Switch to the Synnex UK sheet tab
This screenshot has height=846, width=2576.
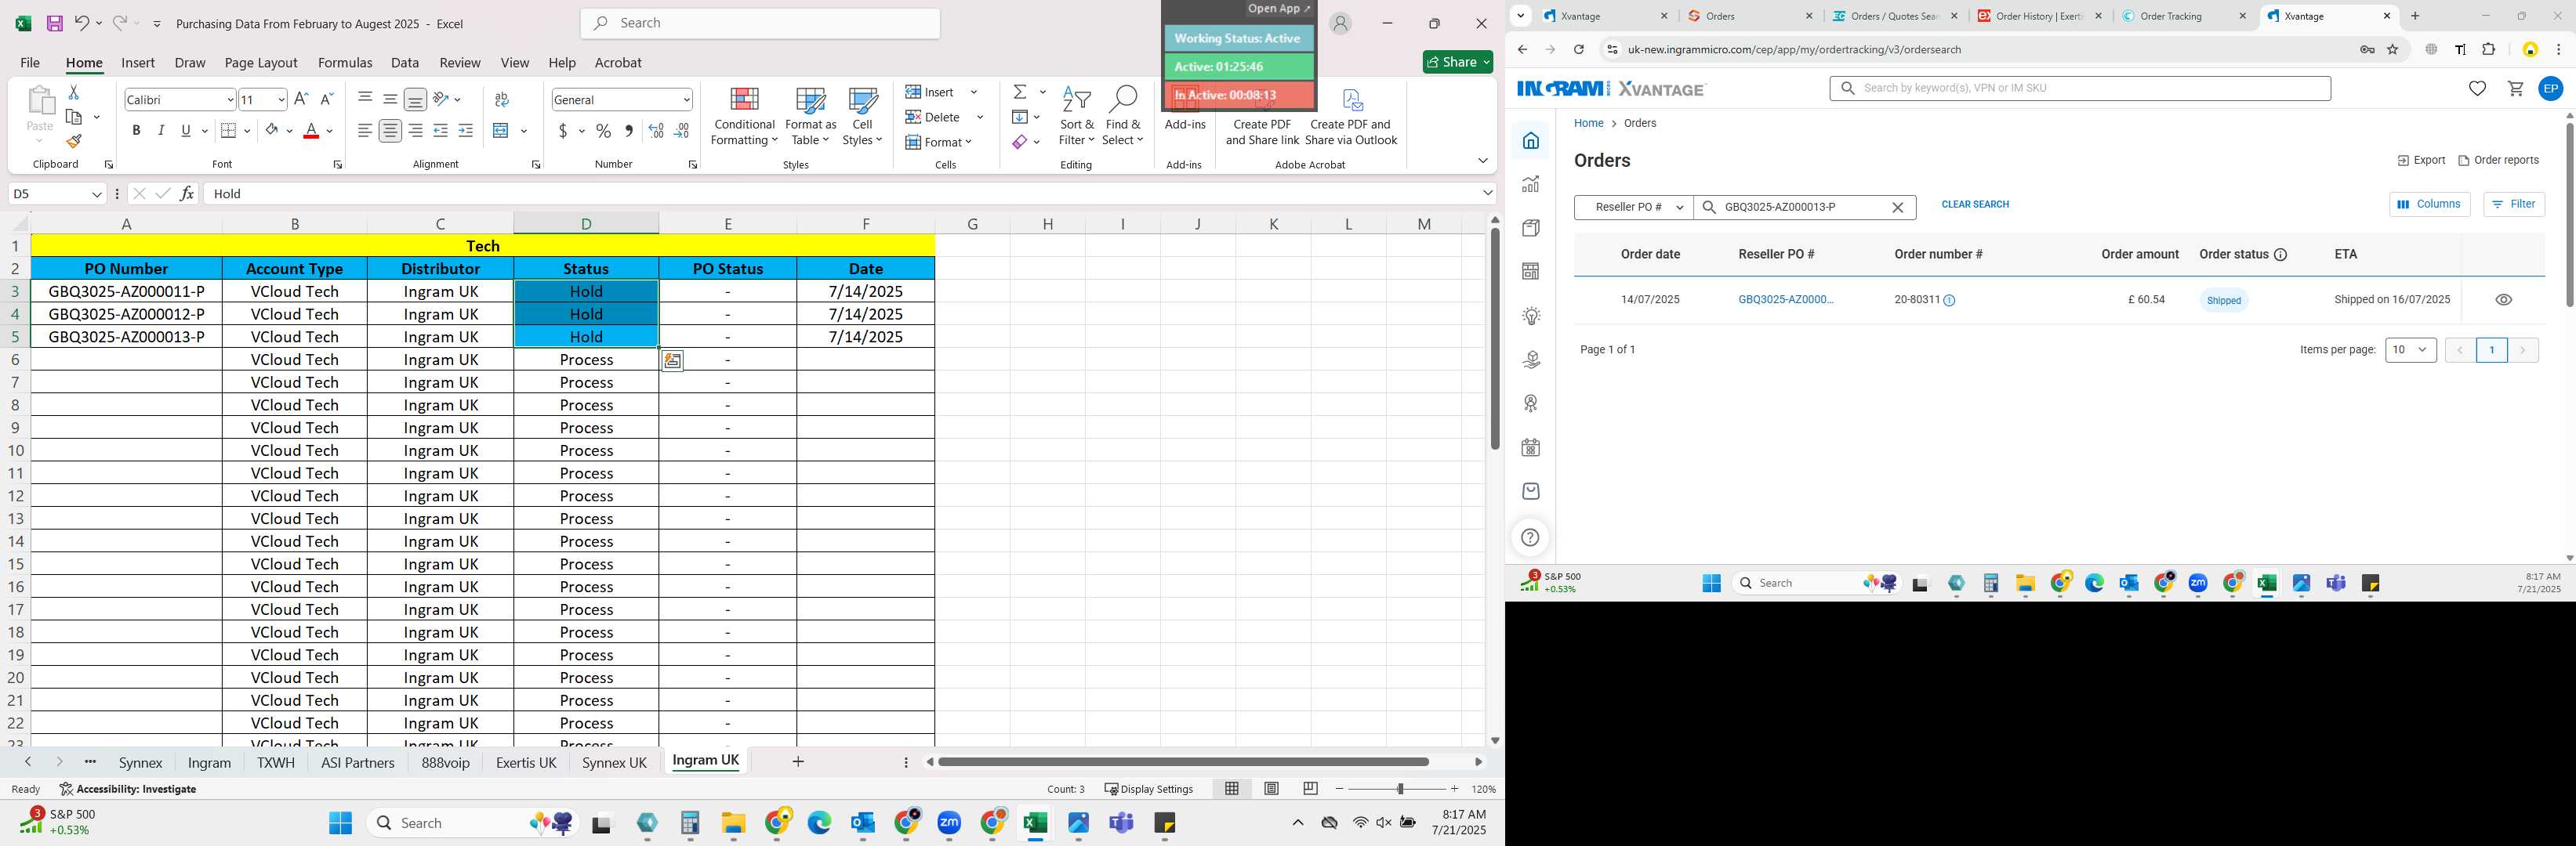pos(614,763)
